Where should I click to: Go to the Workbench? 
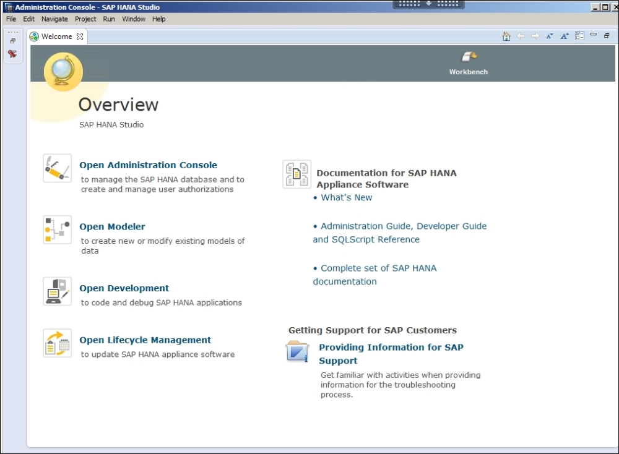coord(469,63)
